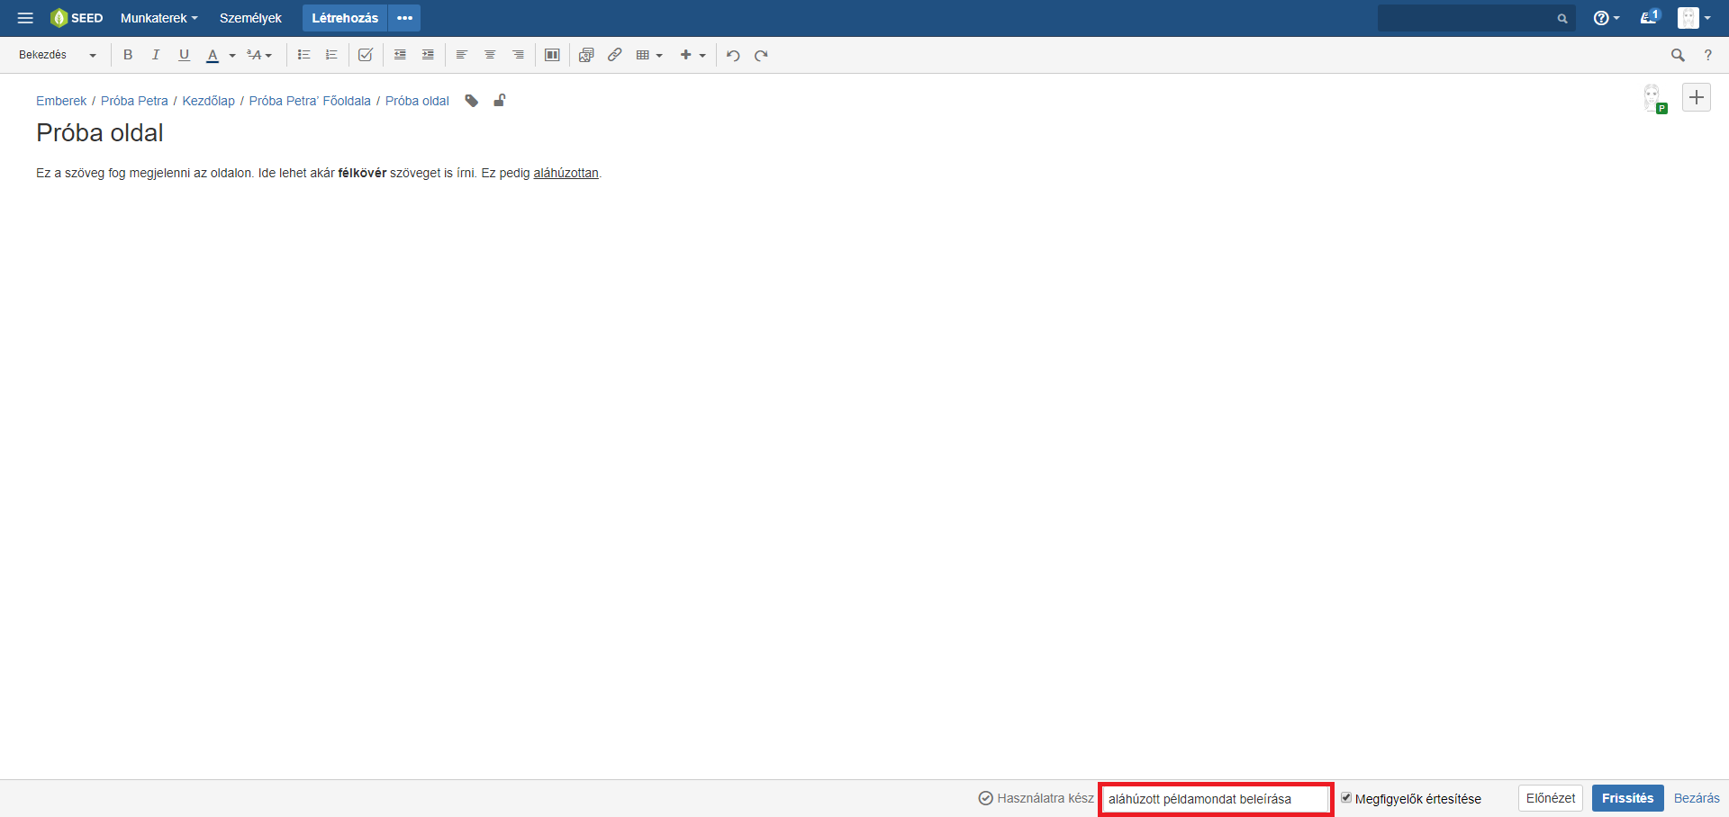Insert a task list checkbox item
This screenshot has width=1729, height=817.
pyautogui.click(x=365, y=55)
